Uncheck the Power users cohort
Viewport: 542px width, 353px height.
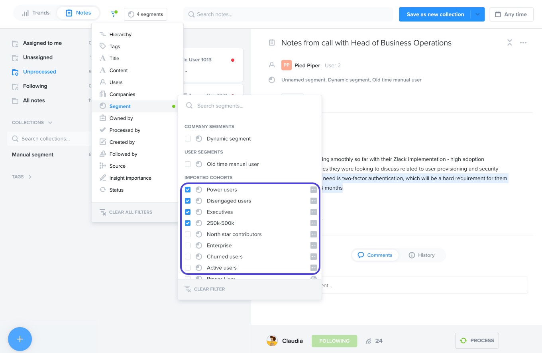(188, 190)
